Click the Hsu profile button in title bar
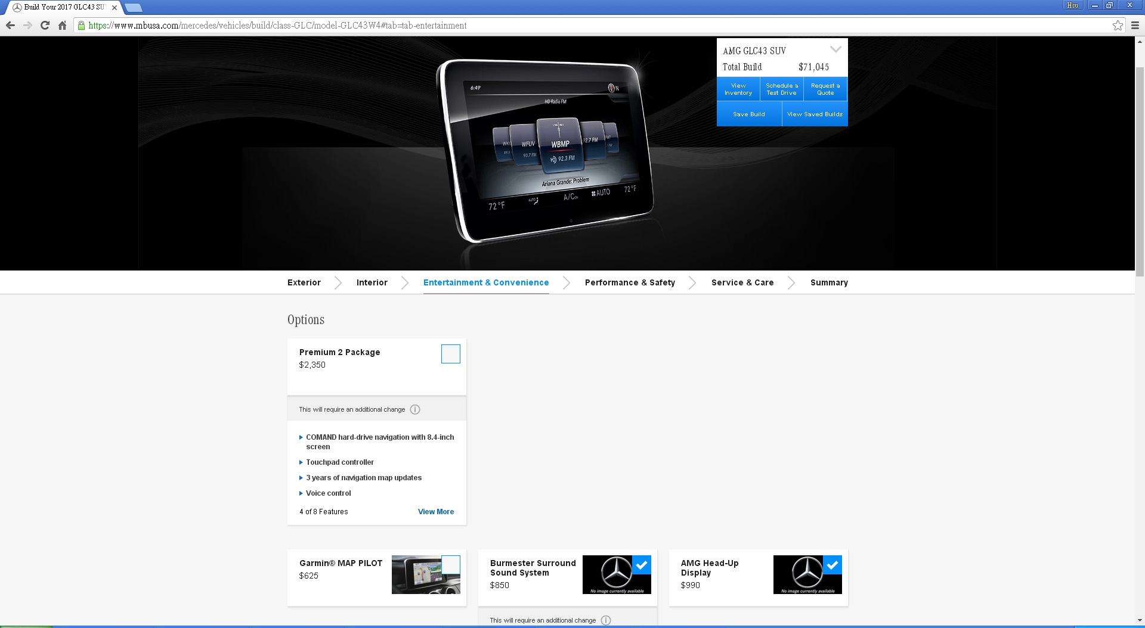The image size is (1145, 628). 1072,5
